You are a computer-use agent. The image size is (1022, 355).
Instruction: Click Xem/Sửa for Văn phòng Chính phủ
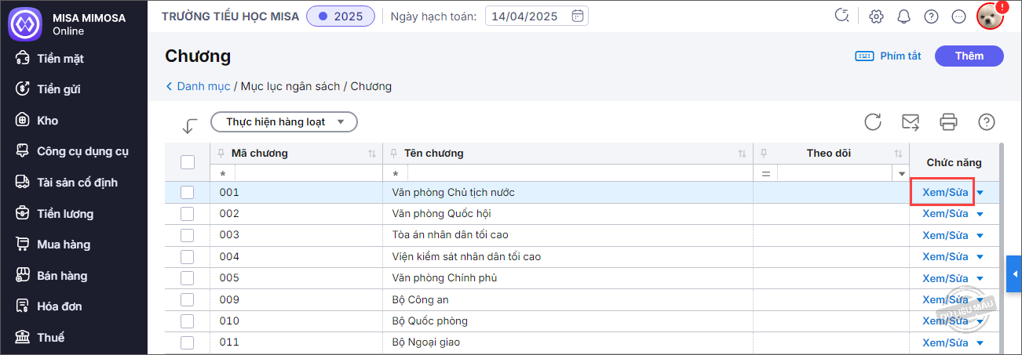point(945,278)
